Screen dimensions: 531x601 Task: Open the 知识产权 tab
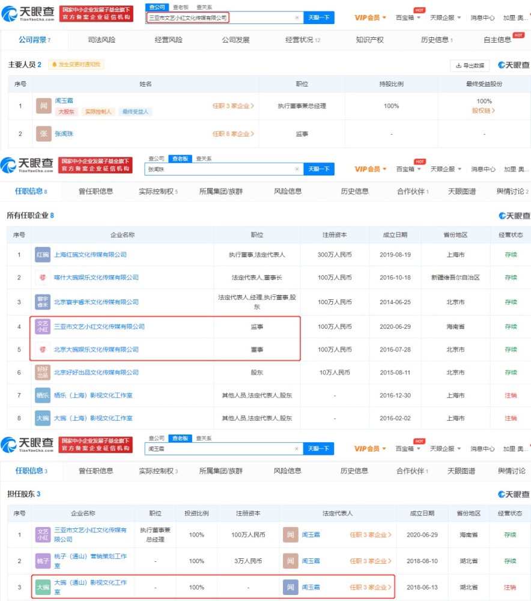[369, 40]
